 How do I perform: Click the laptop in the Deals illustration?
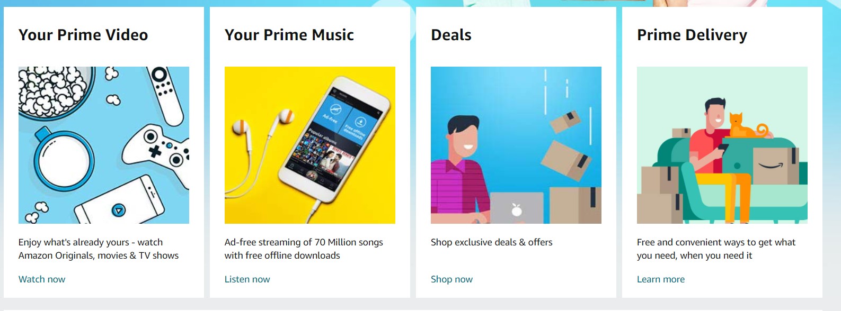517,208
